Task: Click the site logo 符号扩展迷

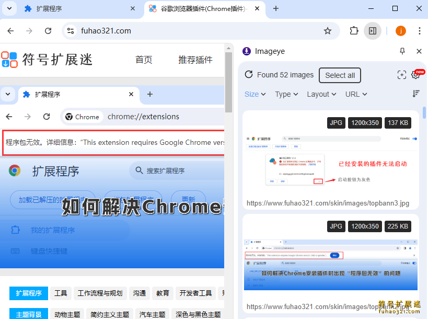Action: coord(47,60)
